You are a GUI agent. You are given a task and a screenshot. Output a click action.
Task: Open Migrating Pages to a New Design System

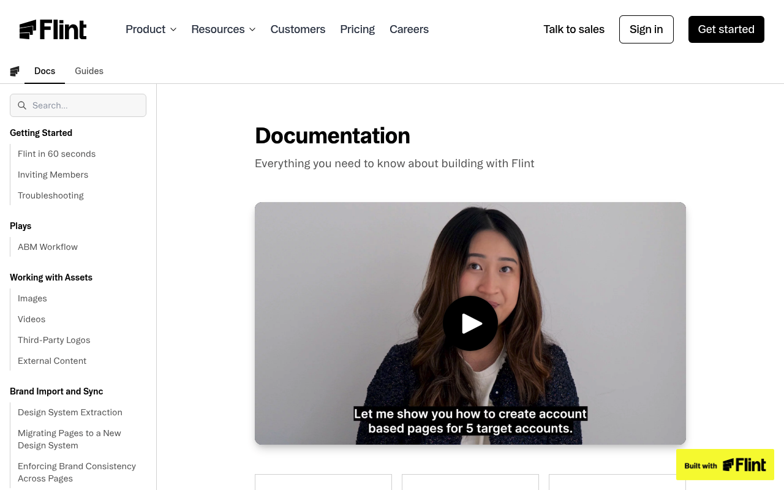click(x=69, y=439)
